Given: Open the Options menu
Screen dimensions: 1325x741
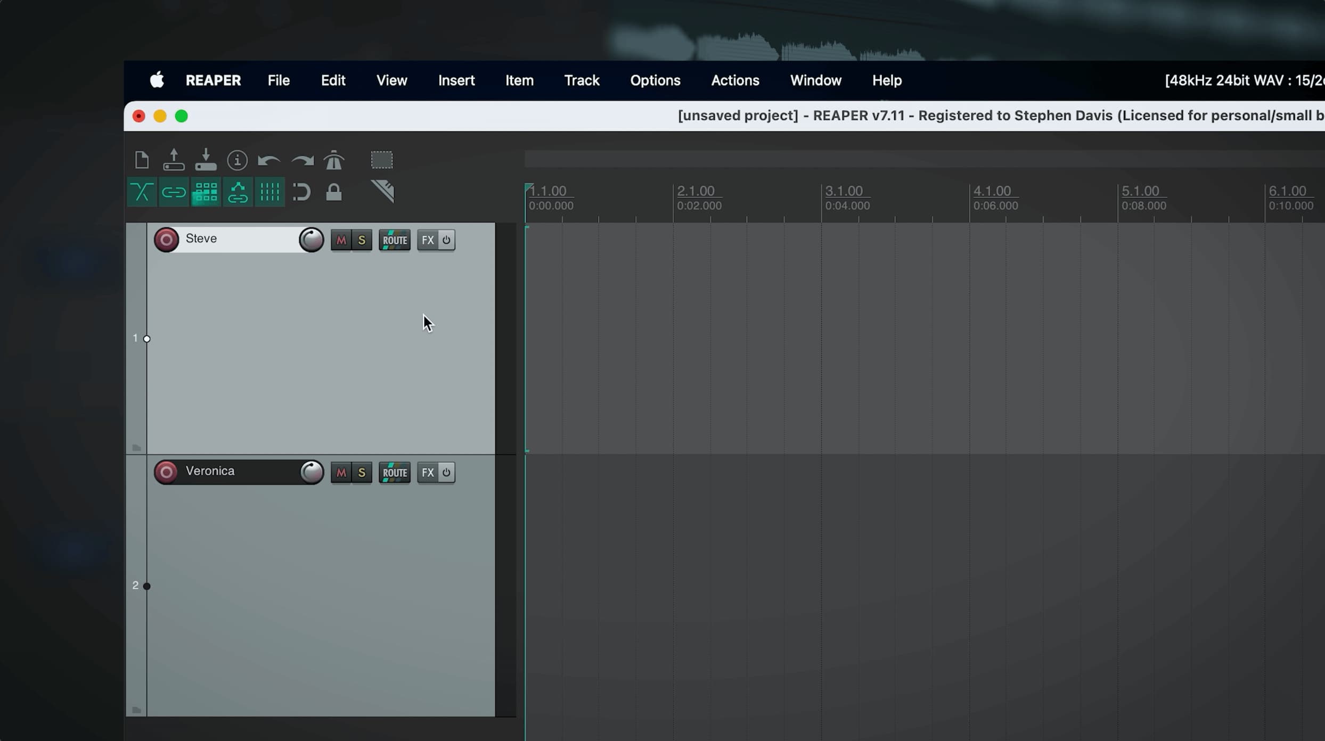Looking at the screenshot, I should tap(655, 80).
